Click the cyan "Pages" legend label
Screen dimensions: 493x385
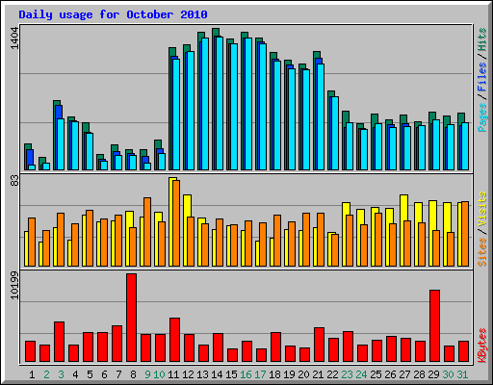tap(481, 117)
